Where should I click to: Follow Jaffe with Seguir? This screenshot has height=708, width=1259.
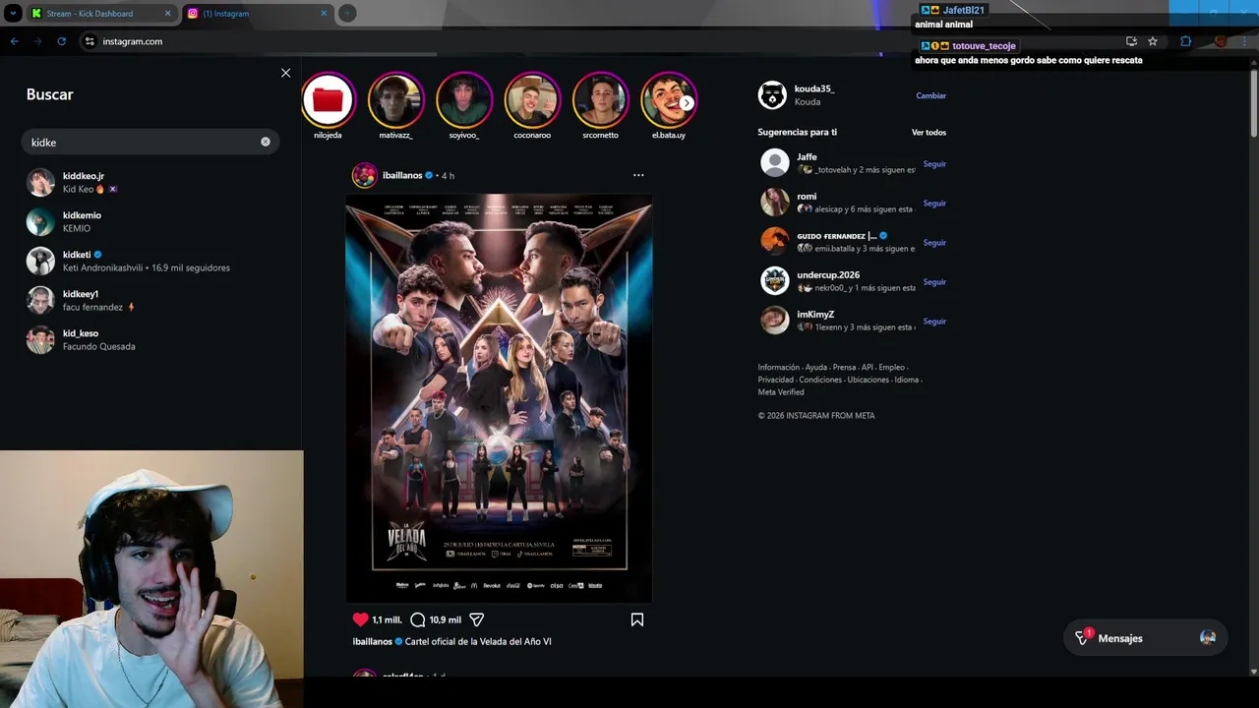coord(934,164)
